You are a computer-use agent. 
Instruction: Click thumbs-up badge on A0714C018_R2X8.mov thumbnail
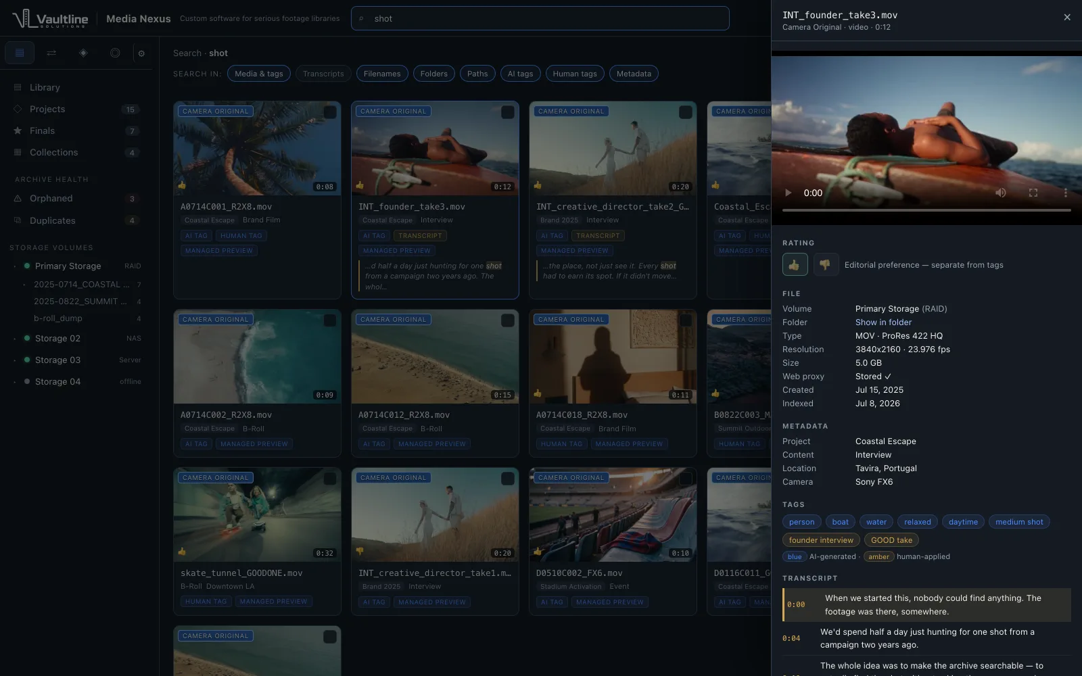click(x=538, y=393)
